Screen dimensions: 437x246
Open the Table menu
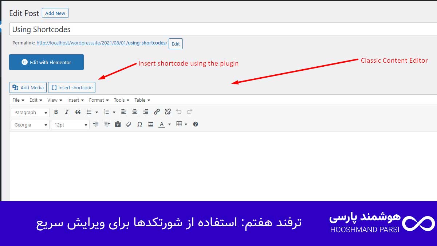click(142, 100)
